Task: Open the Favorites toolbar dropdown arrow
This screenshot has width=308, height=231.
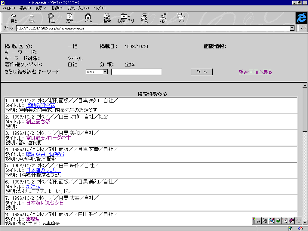Action: pyautogui.click(x=129, y=17)
